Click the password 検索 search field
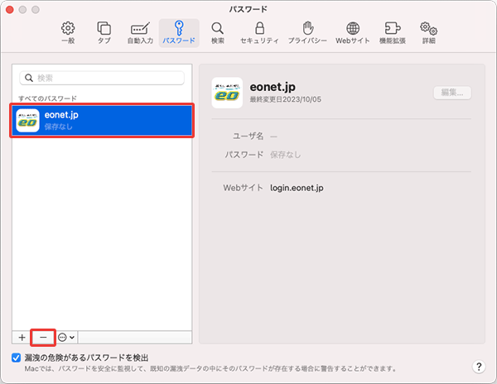The image size is (497, 384). tap(101, 78)
